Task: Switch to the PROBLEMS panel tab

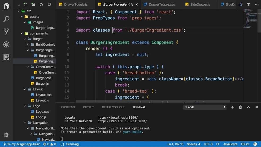Action: pyautogui.click(x=68, y=107)
